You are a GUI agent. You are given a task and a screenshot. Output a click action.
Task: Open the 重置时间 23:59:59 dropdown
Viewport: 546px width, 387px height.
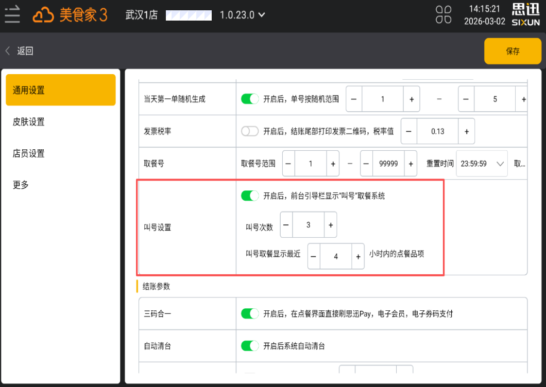[x=482, y=164]
